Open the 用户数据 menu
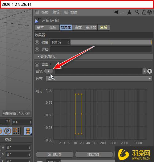154x162 pixels. pos(71,12)
